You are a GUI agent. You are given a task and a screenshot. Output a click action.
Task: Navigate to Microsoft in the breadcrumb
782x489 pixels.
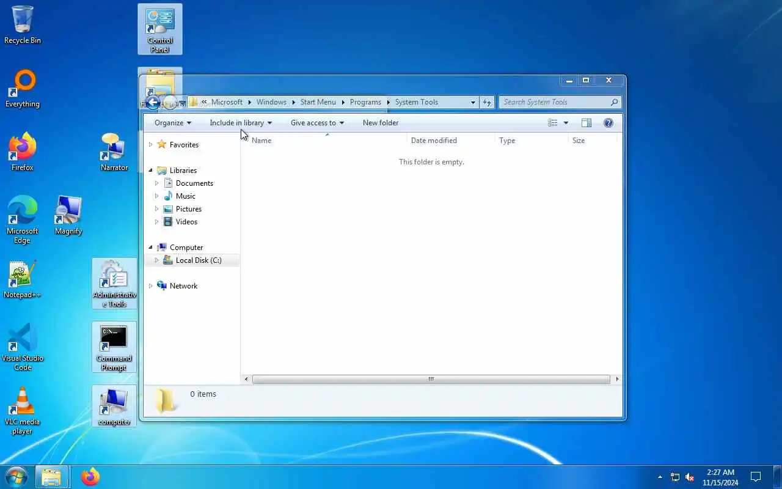[x=227, y=102]
